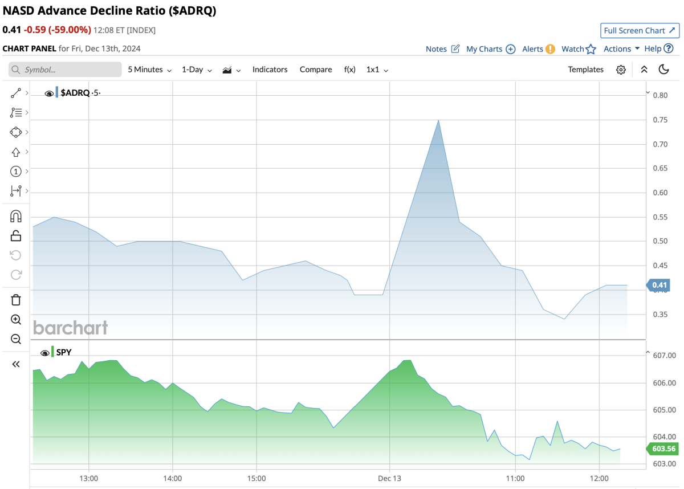This screenshot has width=684, height=489.
Task: Click the Full Screen Chart button
Action: pos(640,31)
